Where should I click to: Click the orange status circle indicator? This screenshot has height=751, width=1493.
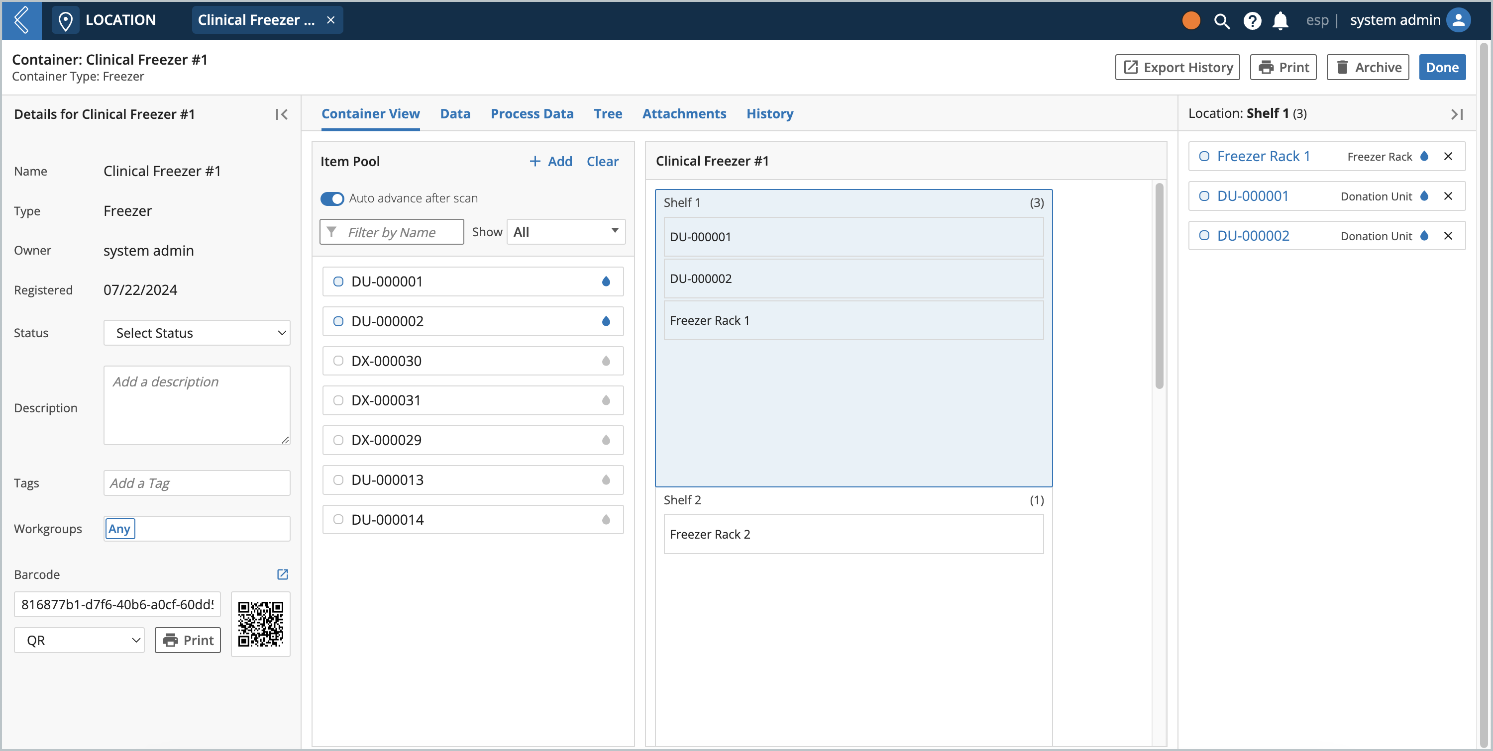pos(1191,20)
